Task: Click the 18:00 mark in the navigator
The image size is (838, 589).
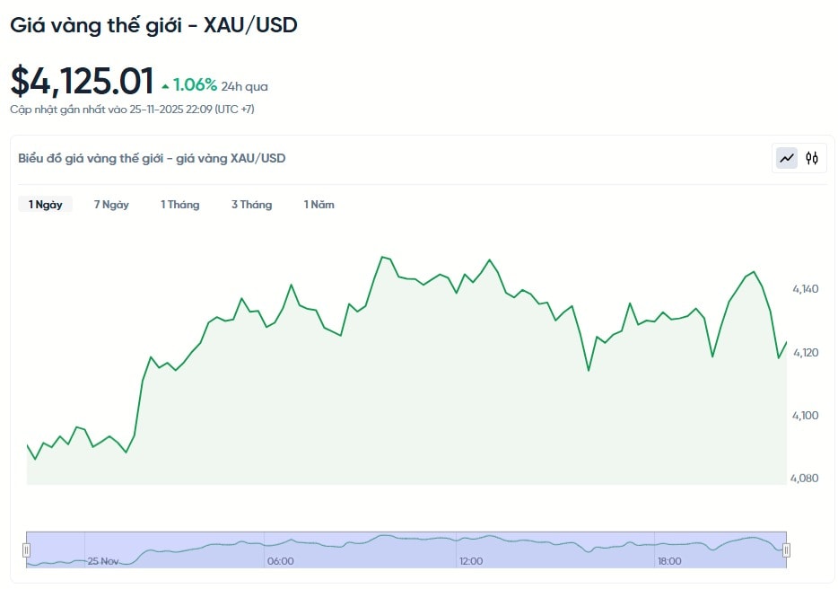Action: 668,561
